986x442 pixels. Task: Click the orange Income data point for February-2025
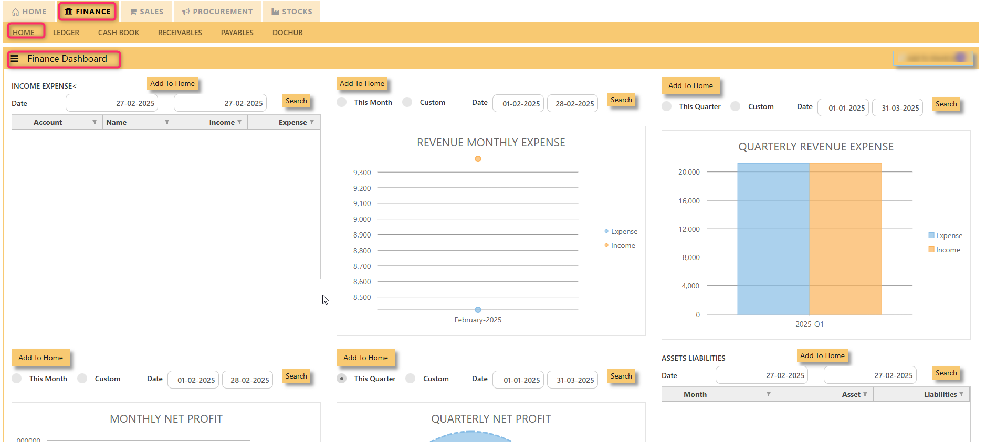478,159
